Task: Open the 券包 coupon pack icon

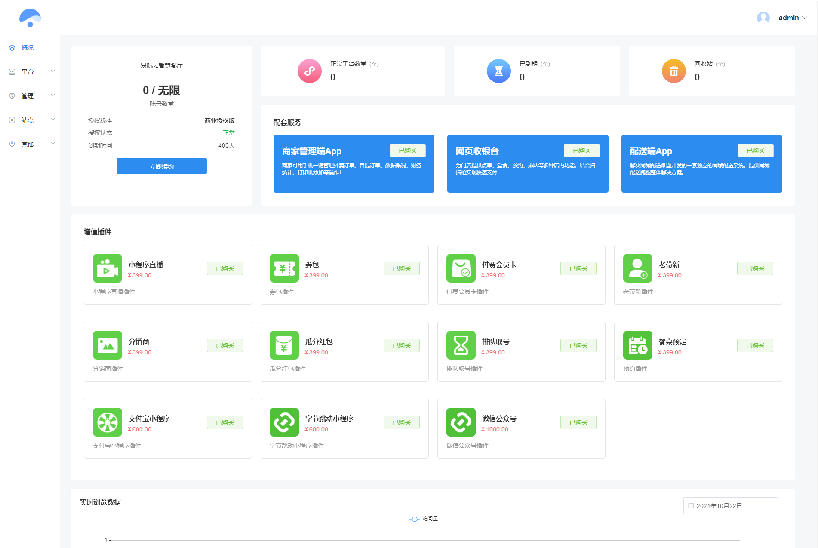Action: [x=284, y=268]
